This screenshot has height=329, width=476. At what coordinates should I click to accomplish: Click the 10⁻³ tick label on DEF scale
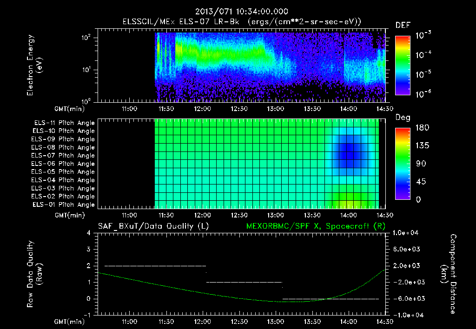[423, 35]
